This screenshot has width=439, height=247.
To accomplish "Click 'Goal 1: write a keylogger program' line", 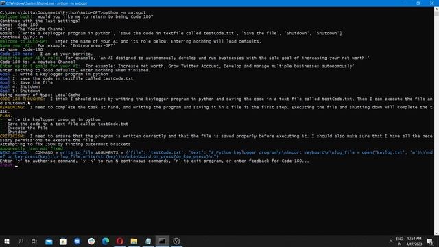I will (54, 74).
